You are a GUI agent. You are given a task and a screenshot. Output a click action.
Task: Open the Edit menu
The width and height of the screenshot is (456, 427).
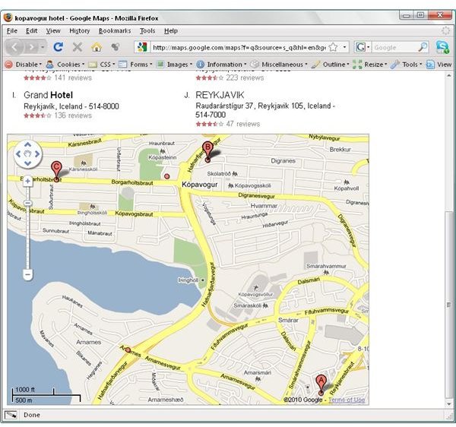[31, 31]
